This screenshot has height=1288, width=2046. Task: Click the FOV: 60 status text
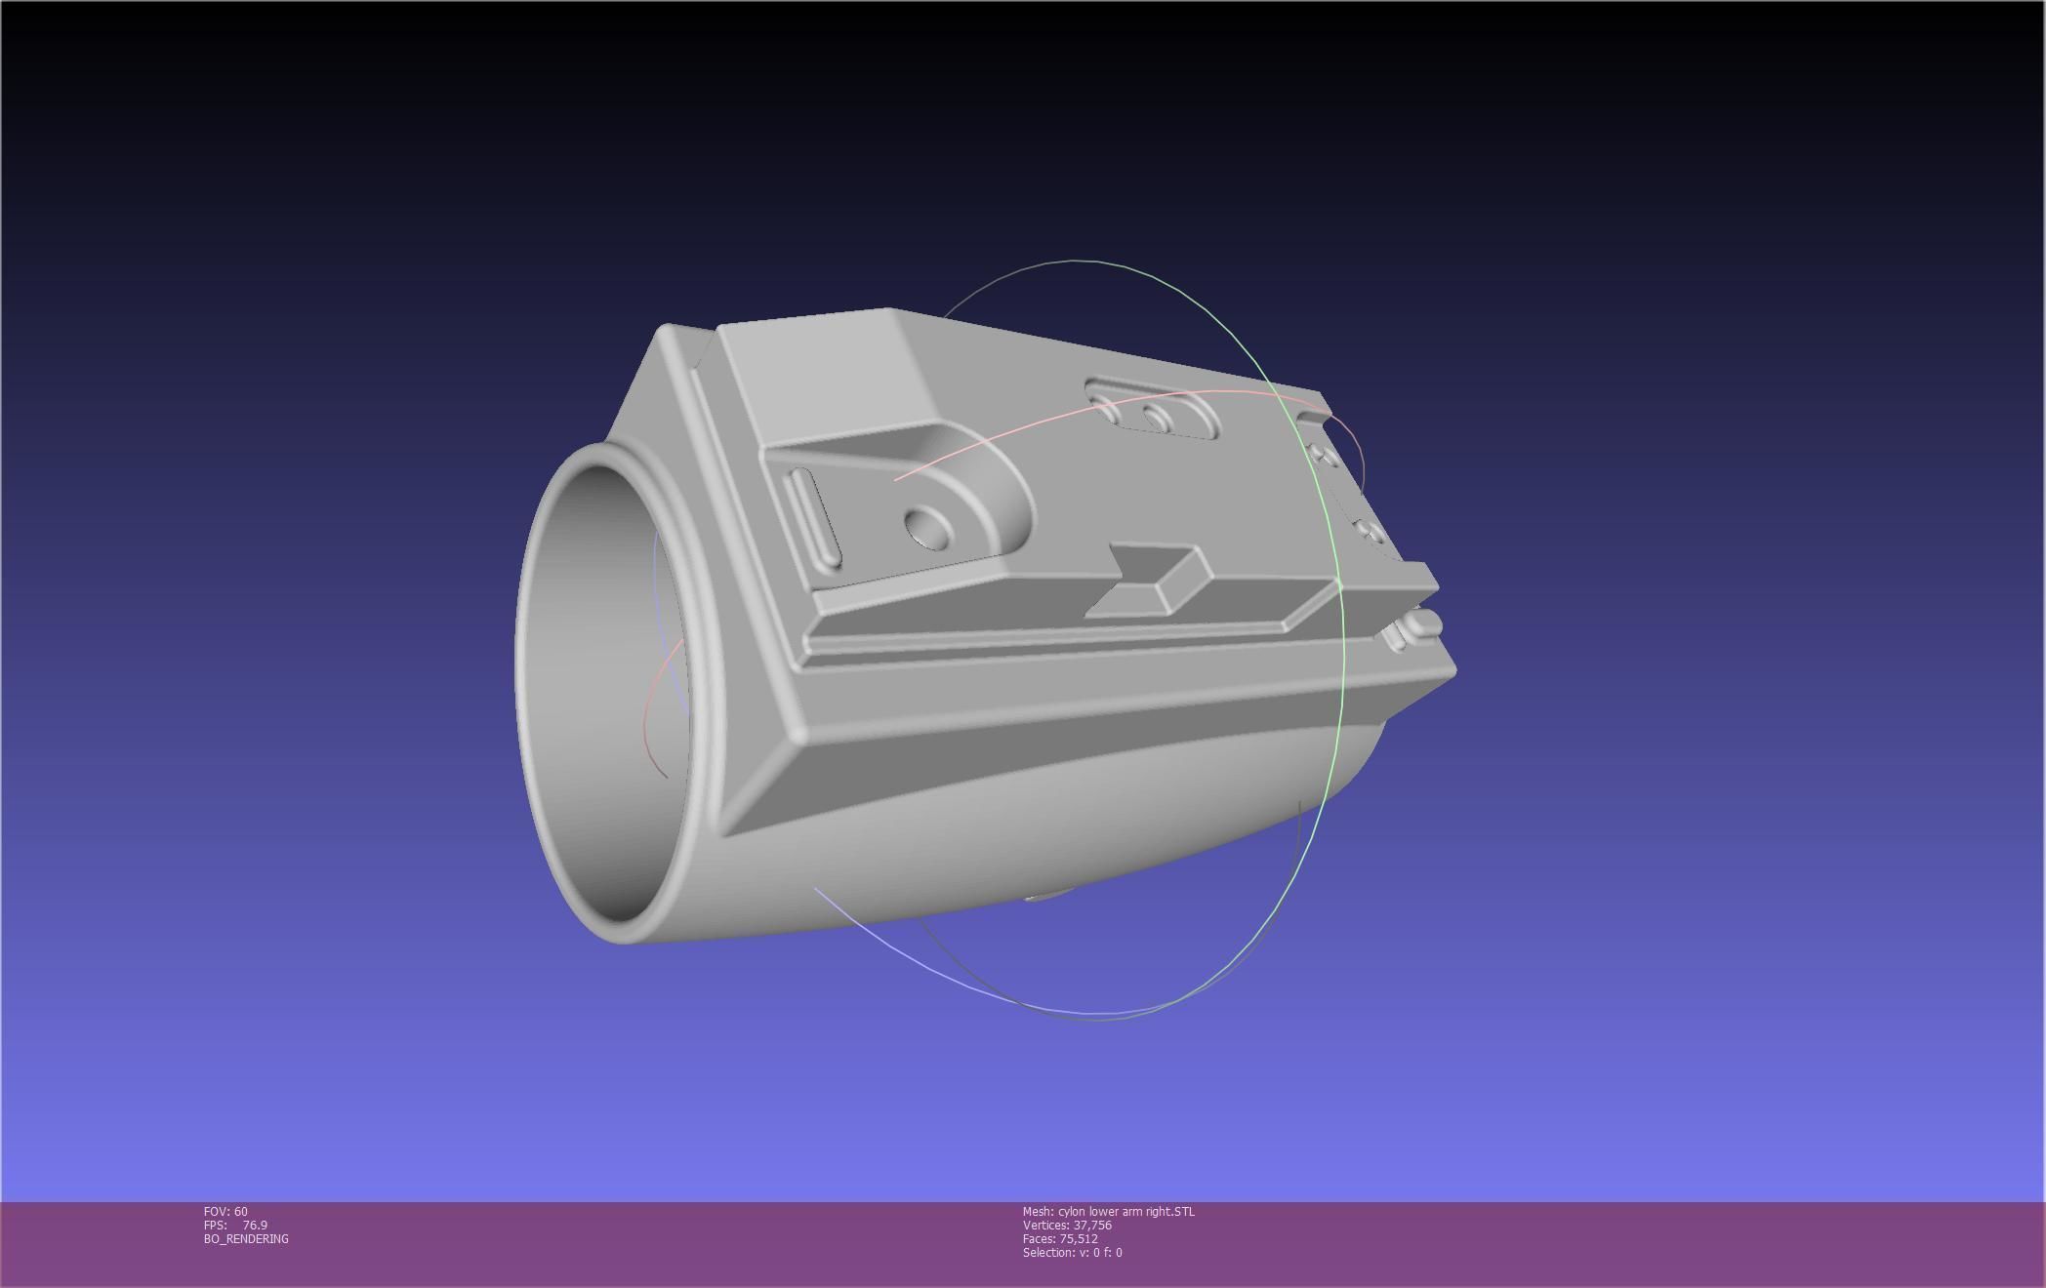coord(225,1212)
